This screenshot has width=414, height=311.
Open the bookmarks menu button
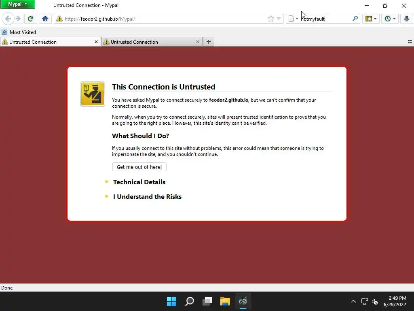[x=369, y=19]
